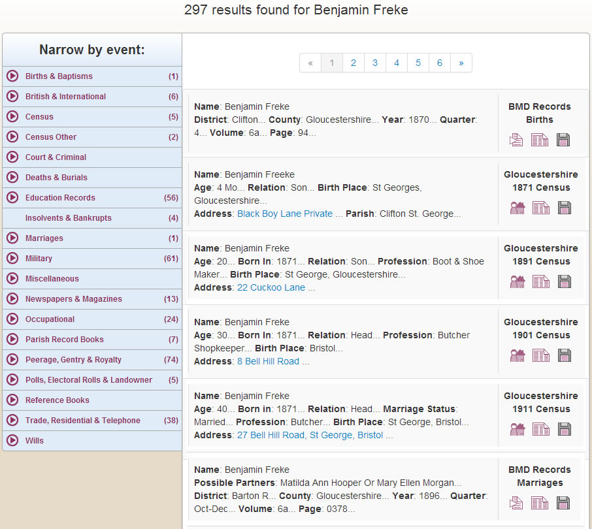The width and height of the screenshot is (592, 529).
Task: Expand Miscellaneous arrow icon
Action: coord(12,278)
